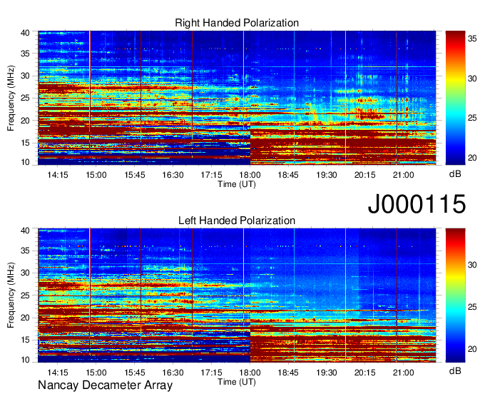Select the 16:30 tick label in the Left Handed plot
The image size is (485, 394).
tap(173, 372)
